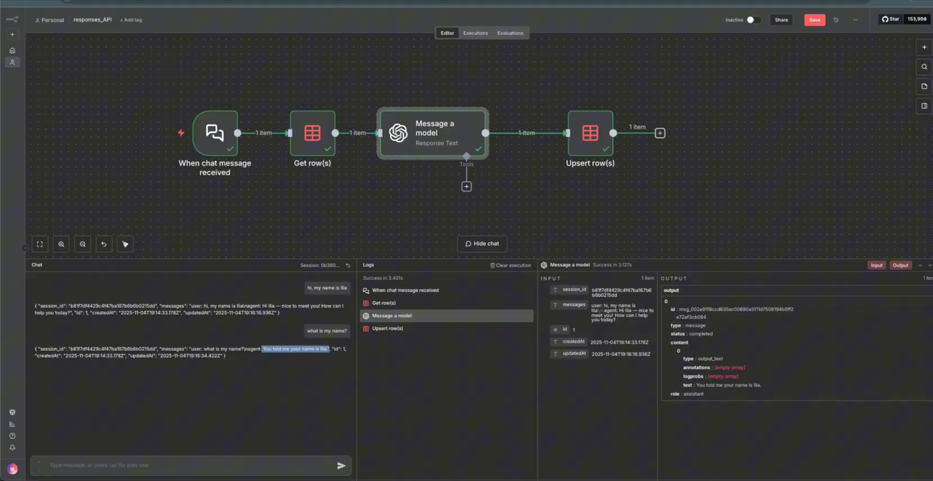Click plus connector after Upsert row(s) node
933x481 pixels.
click(x=660, y=133)
